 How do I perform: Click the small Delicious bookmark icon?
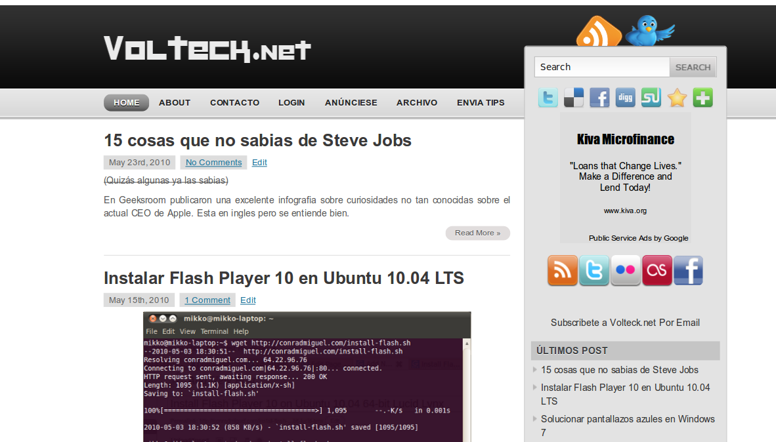click(574, 98)
